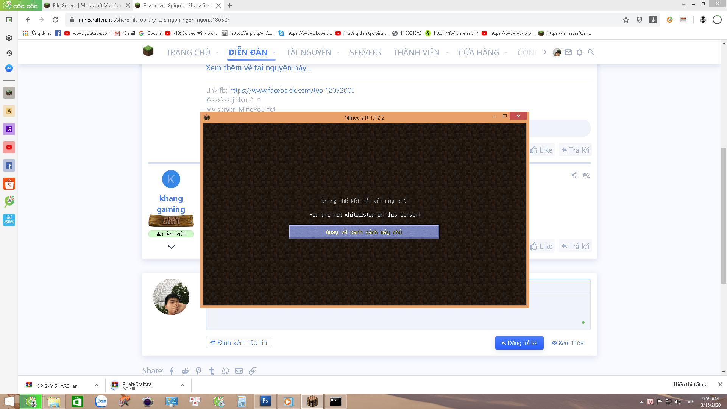Click the notifications bell icon
Image resolution: width=727 pixels, height=409 pixels.
tap(579, 52)
